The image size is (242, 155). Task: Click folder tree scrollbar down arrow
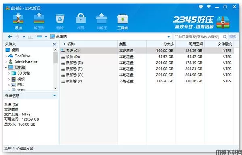pos(55,88)
